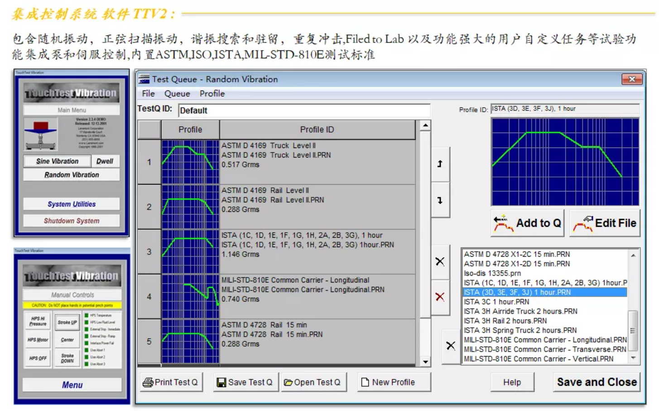Click the Help button

(x=512, y=382)
